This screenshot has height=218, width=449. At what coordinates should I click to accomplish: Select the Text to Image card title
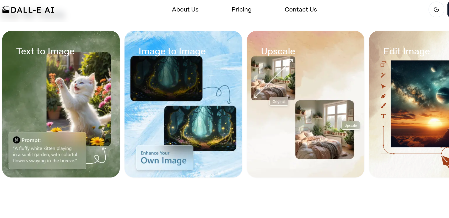coord(45,51)
